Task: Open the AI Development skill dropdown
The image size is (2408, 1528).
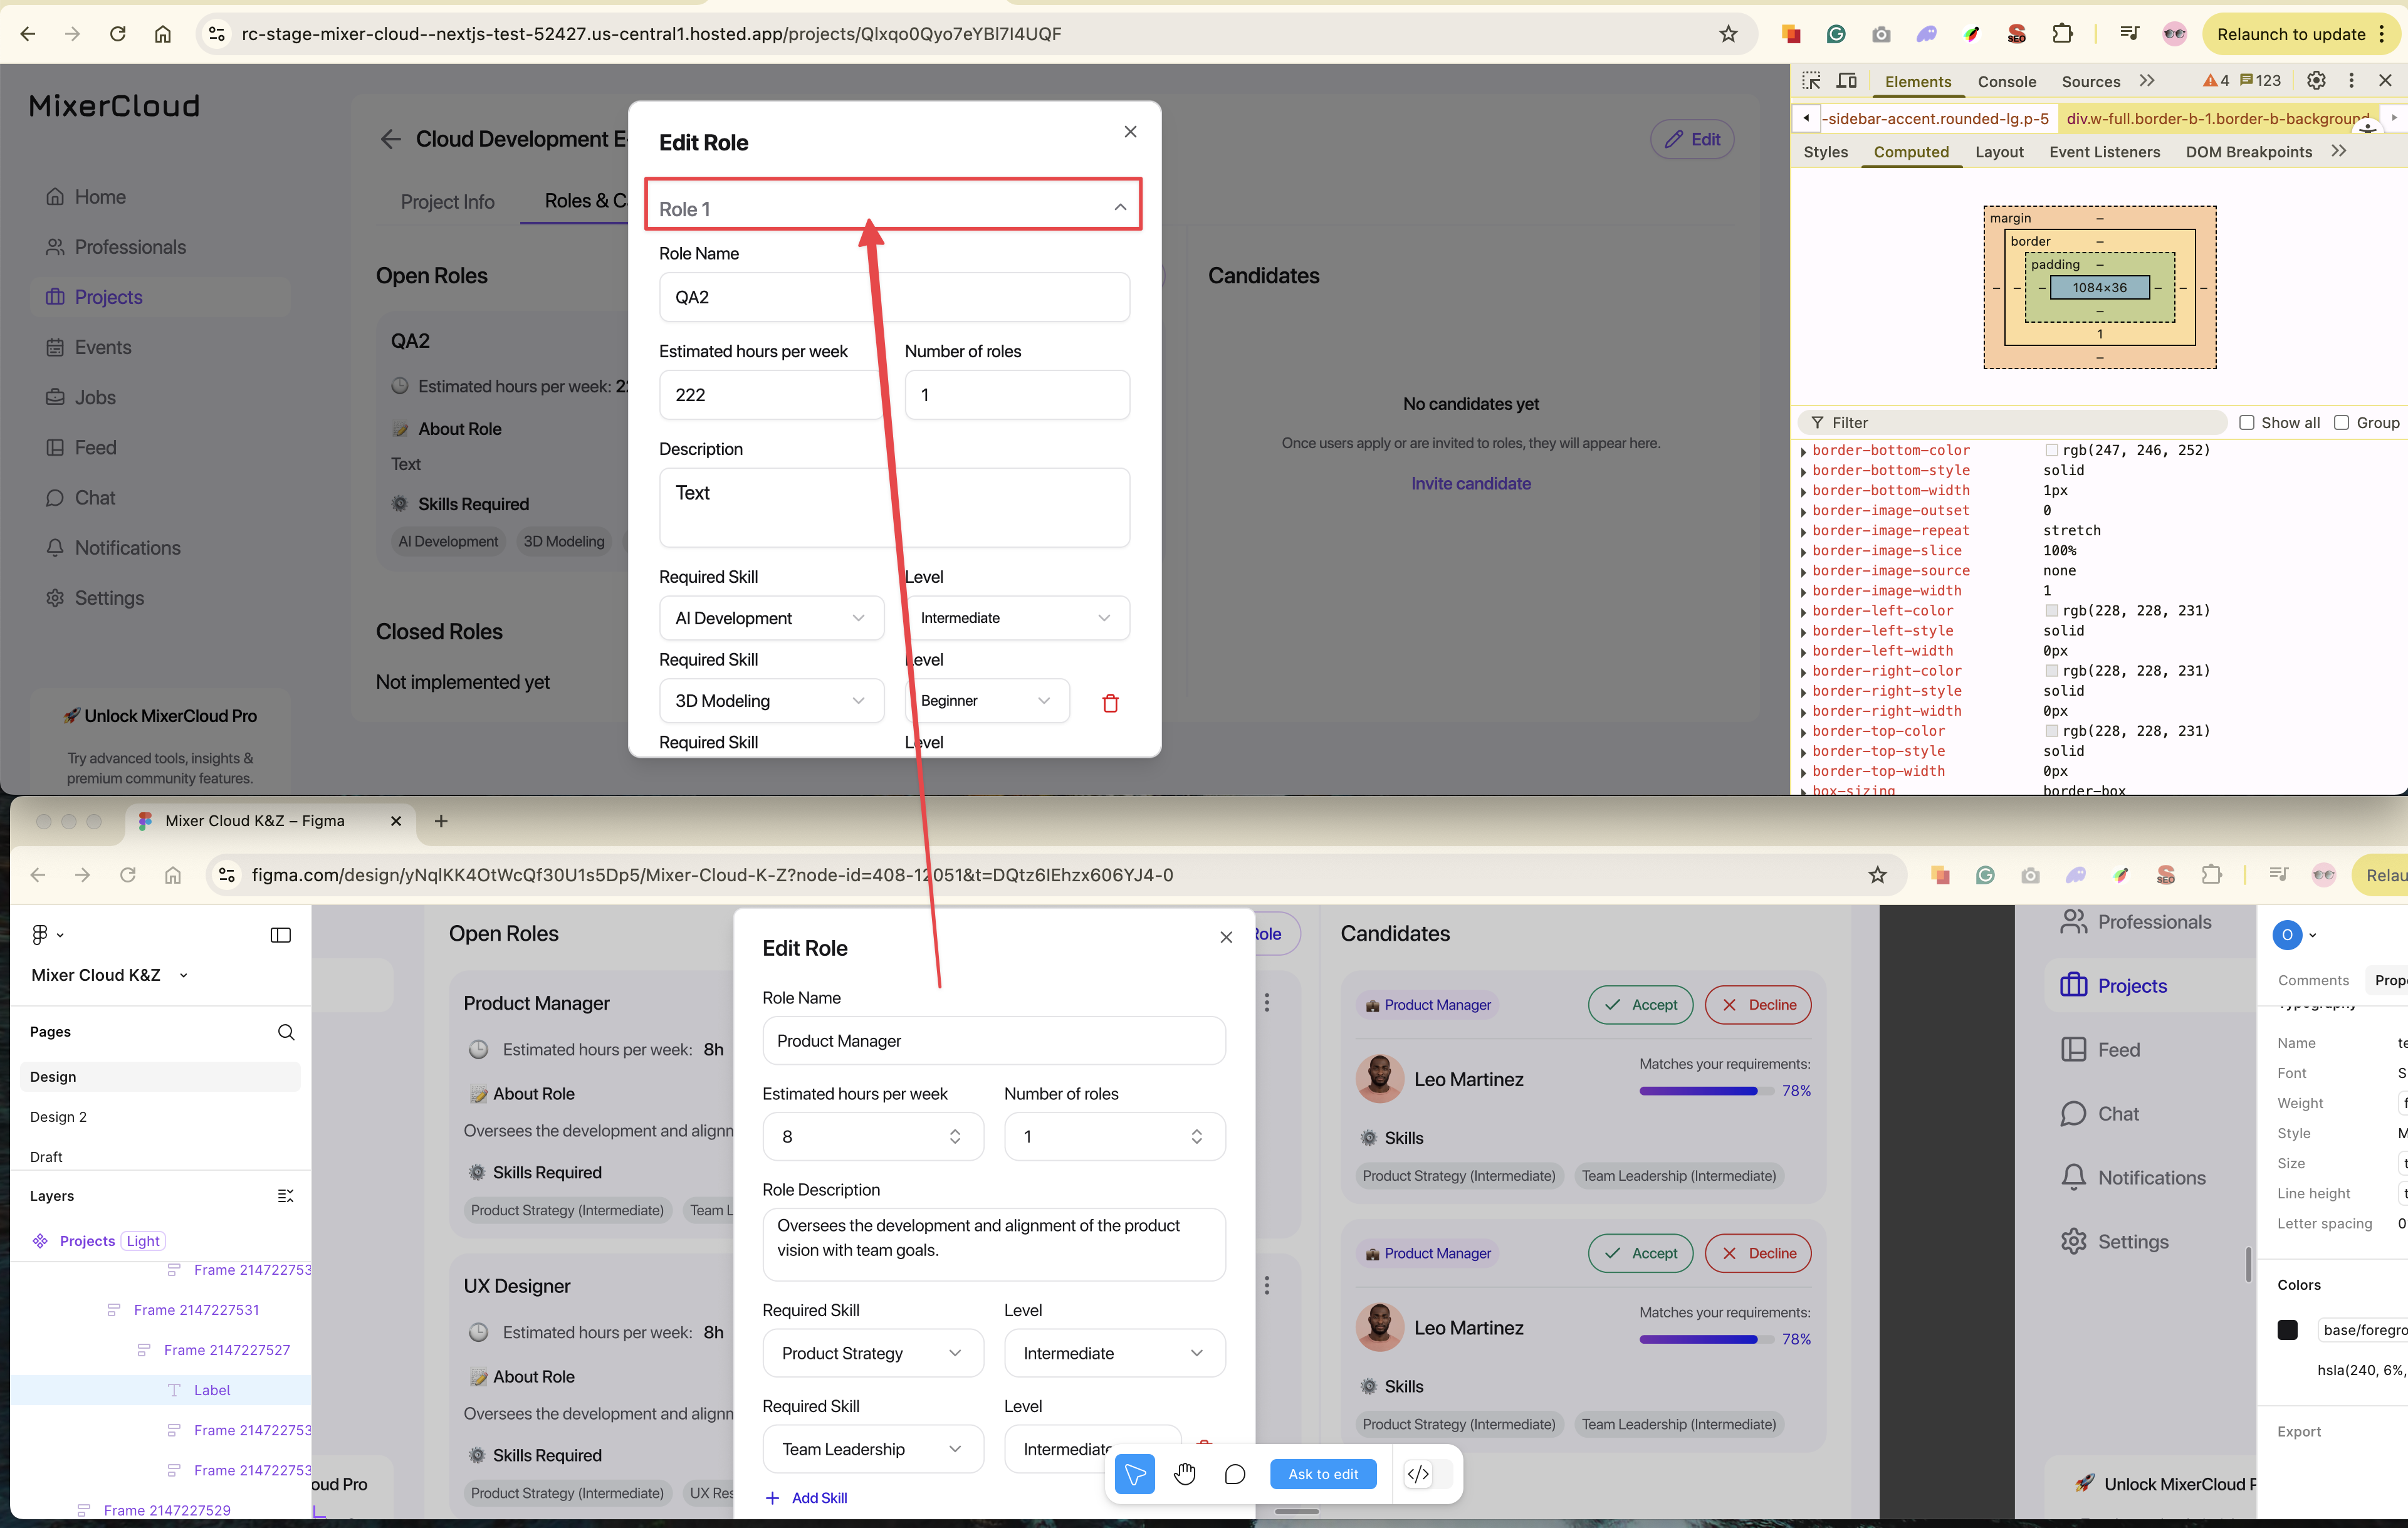Action: [771, 618]
